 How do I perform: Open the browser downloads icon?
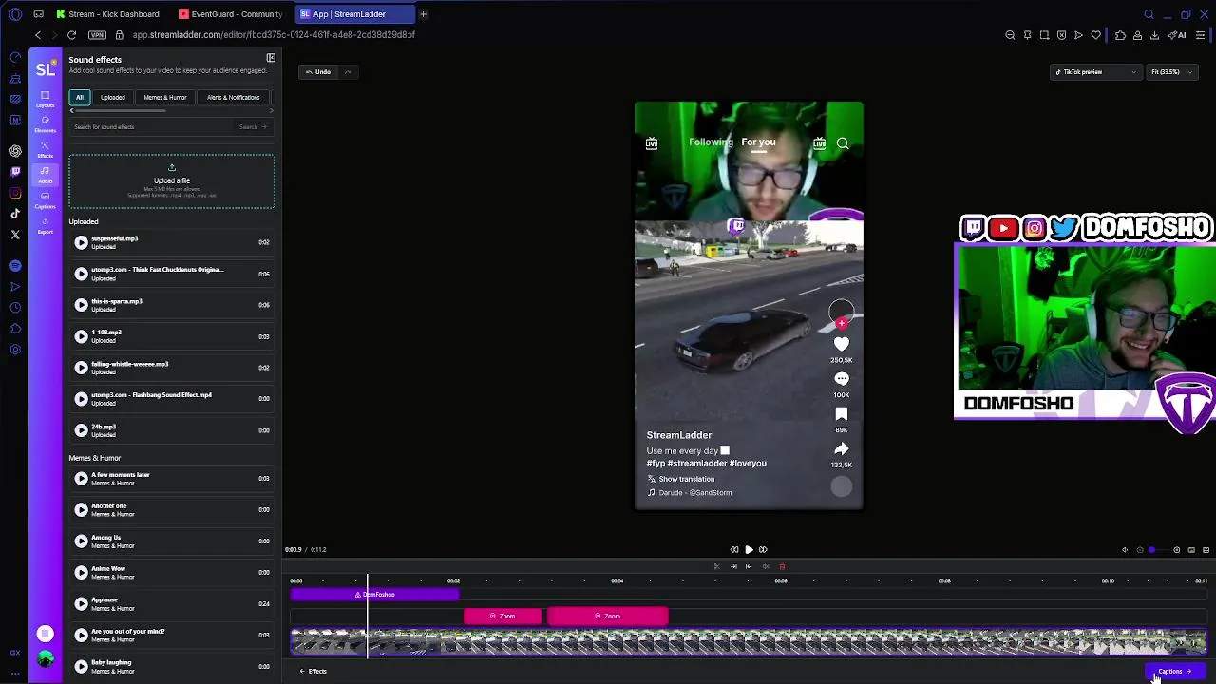click(1154, 35)
